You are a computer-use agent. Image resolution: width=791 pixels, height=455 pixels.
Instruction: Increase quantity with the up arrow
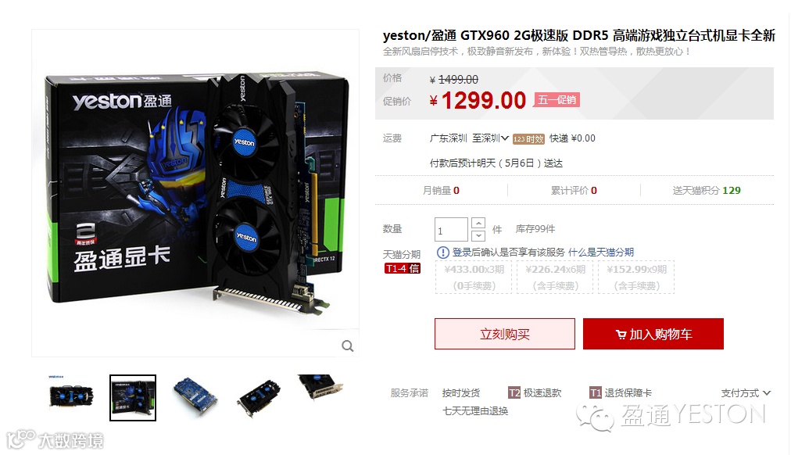point(478,223)
